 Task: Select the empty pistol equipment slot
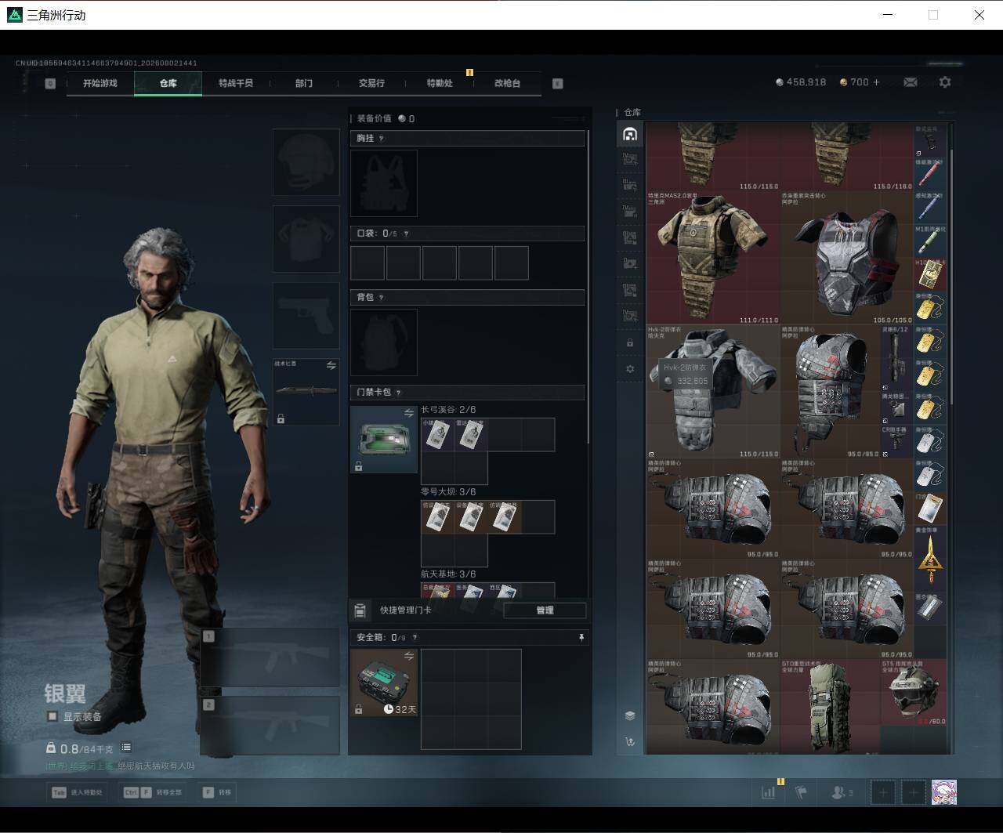[x=306, y=316]
